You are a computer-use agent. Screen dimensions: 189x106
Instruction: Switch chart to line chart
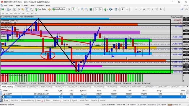tap(78, 9)
